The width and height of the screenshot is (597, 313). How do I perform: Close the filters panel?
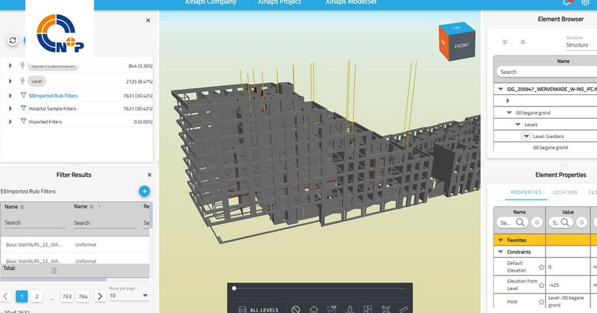click(x=148, y=20)
